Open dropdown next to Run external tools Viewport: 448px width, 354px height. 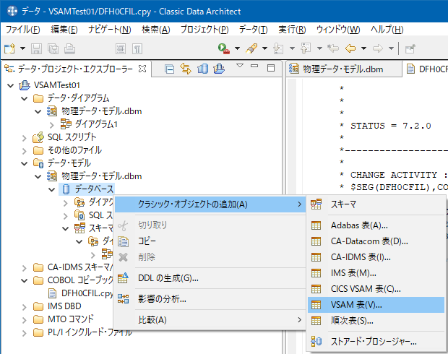pos(237,48)
